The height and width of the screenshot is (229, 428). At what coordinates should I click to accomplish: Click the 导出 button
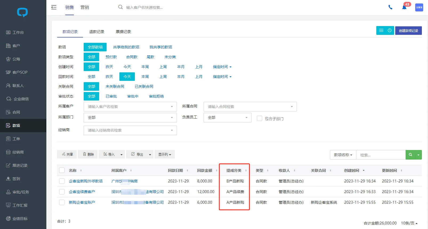pyautogui.click(x=136, y=154)
